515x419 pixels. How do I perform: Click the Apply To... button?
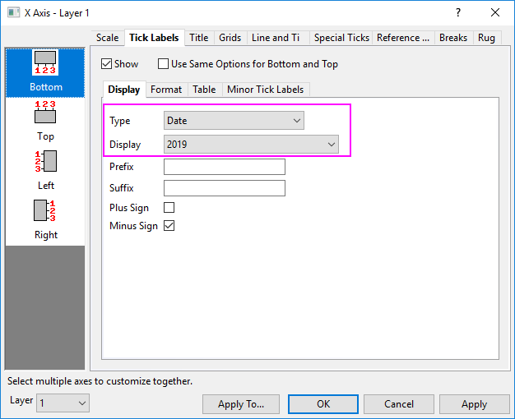241,404
